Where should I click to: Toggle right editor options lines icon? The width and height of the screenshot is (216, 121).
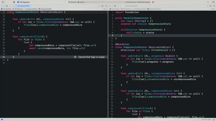211,6
